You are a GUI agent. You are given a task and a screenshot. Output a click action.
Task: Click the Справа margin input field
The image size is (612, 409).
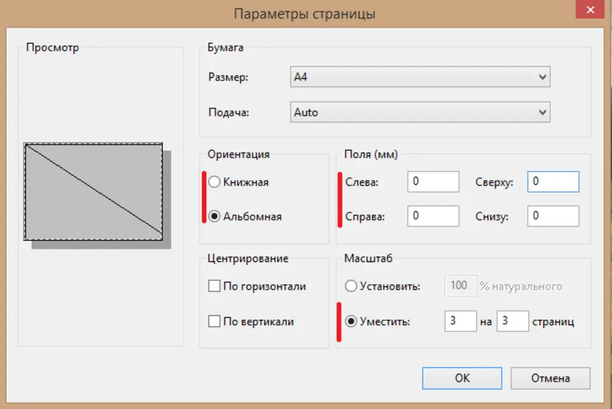[x=433, y=216]
